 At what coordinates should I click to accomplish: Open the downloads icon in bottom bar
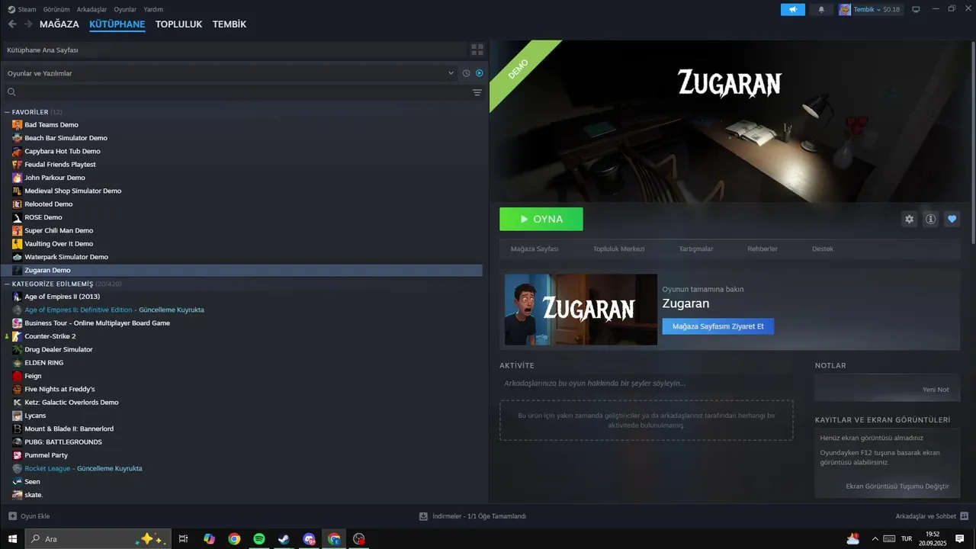[423, 516]
